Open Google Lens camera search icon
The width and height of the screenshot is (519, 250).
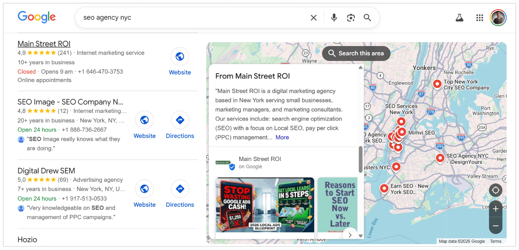350,17
